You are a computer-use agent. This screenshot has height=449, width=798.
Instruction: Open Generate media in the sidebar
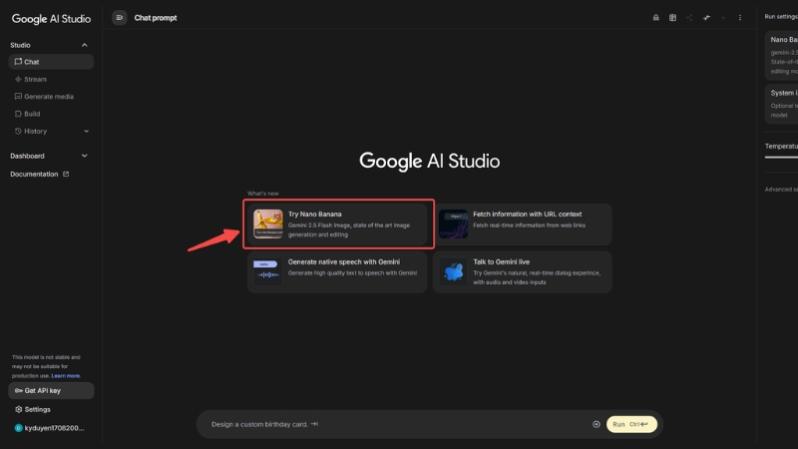point(48,97)
